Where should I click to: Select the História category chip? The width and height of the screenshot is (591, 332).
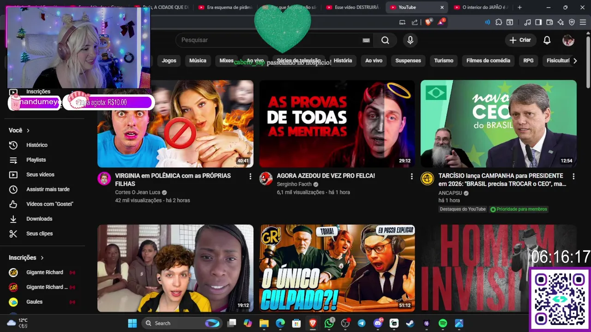(343, 60)
